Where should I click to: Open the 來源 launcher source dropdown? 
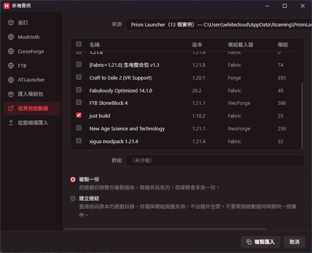tap(219, 24)
